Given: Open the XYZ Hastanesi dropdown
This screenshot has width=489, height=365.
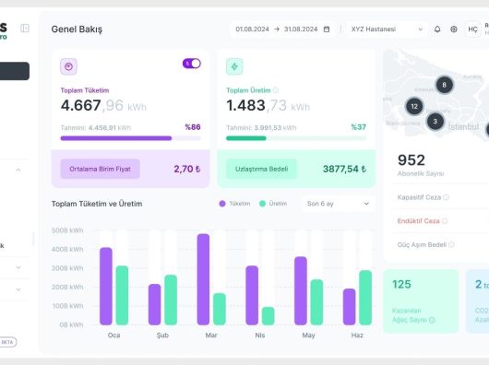Looking at the screenshot, I should click(387, 29).
